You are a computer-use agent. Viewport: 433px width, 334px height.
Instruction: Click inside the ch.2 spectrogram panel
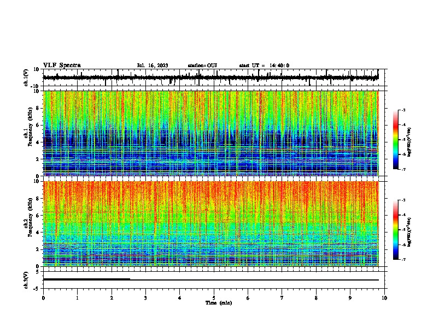click(211, 224)
